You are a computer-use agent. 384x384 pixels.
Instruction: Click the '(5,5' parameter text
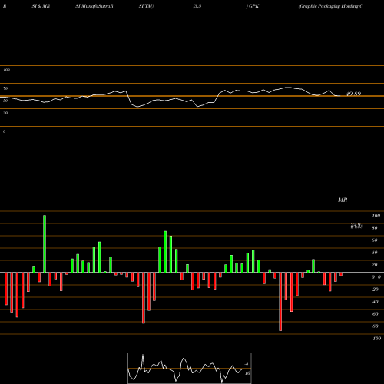click(197, 6)
